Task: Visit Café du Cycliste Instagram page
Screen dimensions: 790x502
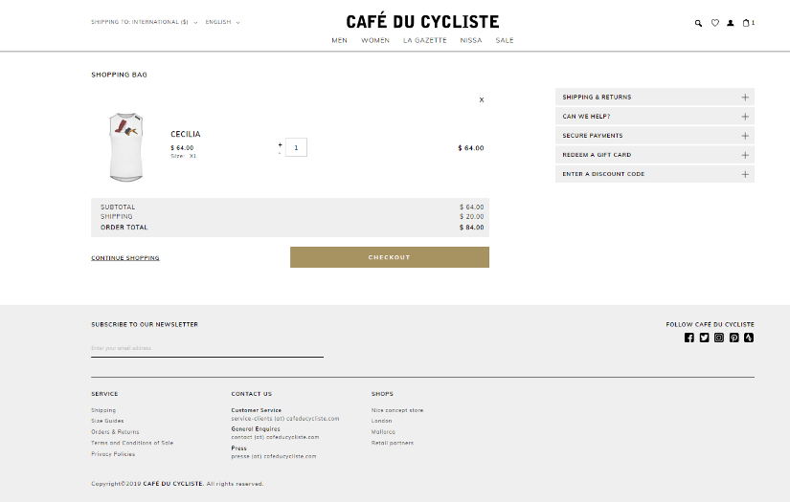Action: click(x=719, y=338)
